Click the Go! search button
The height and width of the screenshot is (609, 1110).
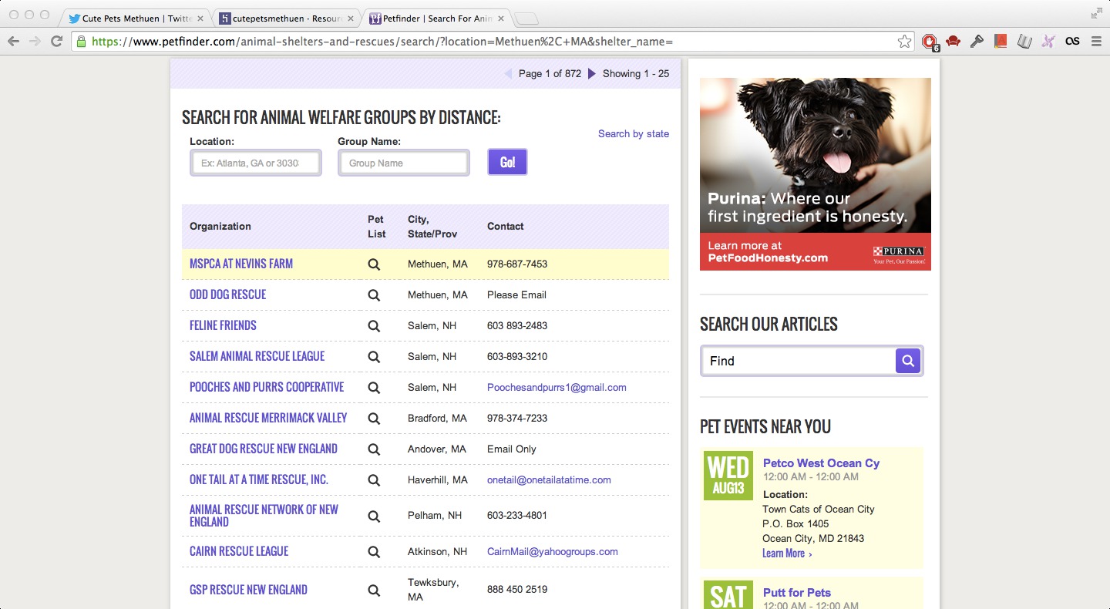(x=507, y=162)
